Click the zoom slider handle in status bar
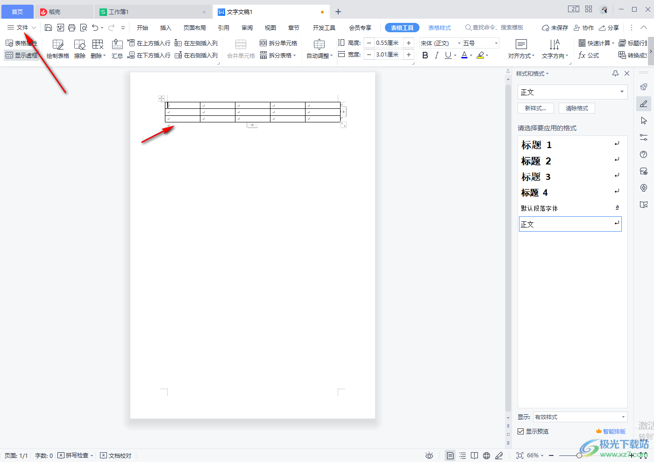This screenshot has width=654, height=462. pos(579,455)
